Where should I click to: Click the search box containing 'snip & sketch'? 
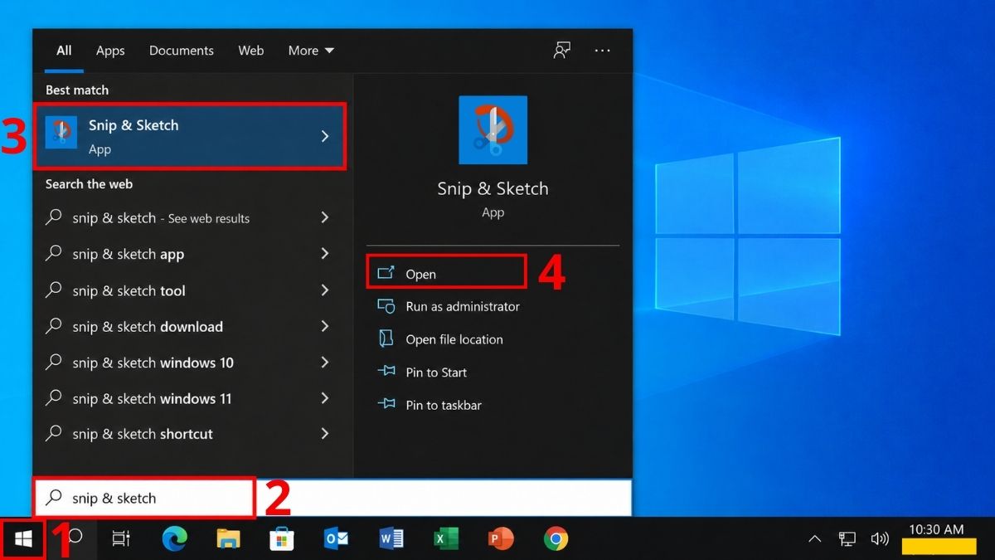point(332,498)
